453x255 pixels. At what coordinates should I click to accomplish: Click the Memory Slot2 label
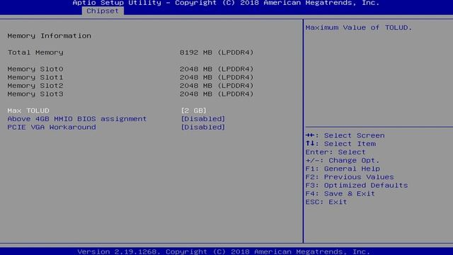[x=35, y=86]
